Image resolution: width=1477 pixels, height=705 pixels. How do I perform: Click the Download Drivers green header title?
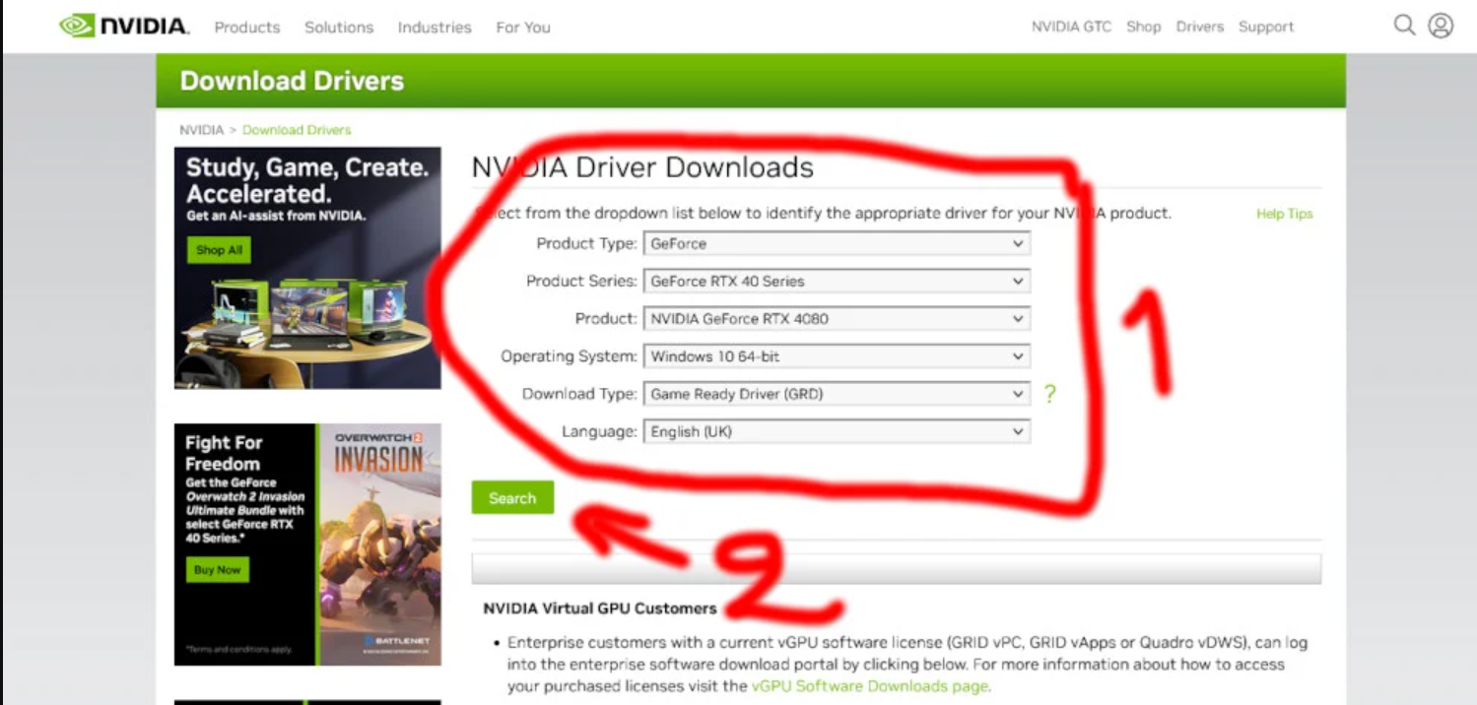(292, 81)
